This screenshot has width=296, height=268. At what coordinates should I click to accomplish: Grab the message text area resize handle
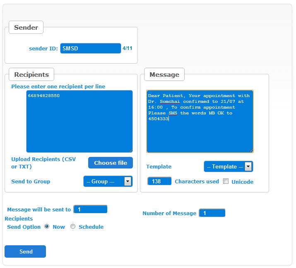point(251,150)
